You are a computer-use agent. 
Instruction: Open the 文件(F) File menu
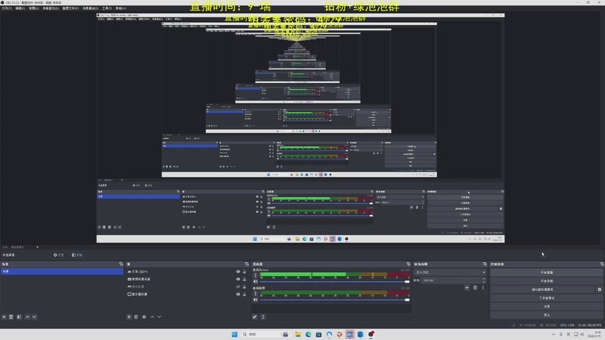(7, 8)
